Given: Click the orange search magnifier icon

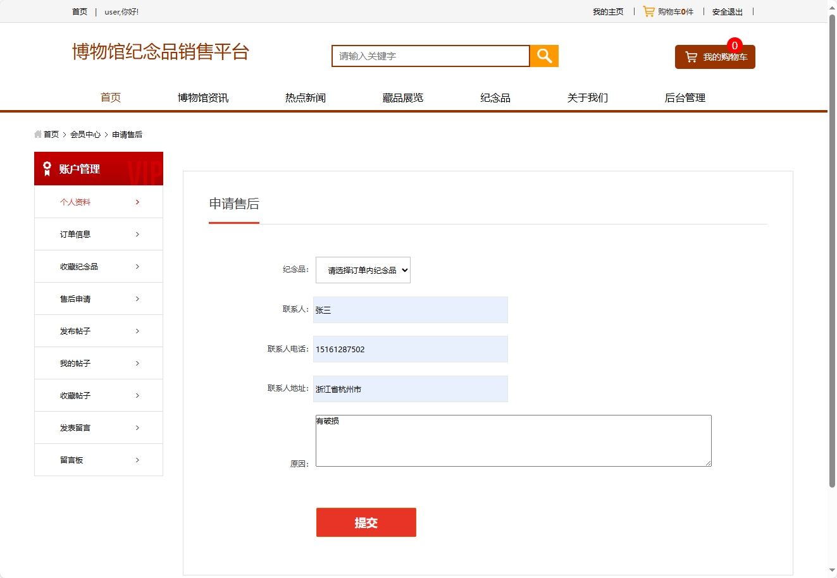Looking at the screenshot, I should point(543,56).
